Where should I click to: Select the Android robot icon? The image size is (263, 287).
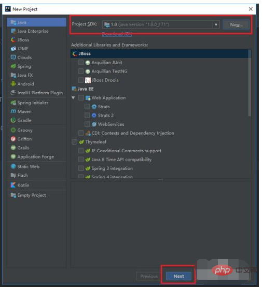click(13, 84)
